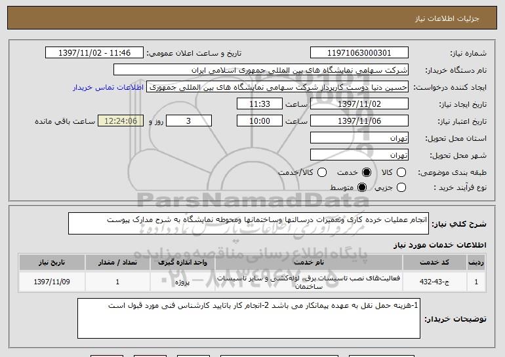Click the validity time field 10:00

260,121
